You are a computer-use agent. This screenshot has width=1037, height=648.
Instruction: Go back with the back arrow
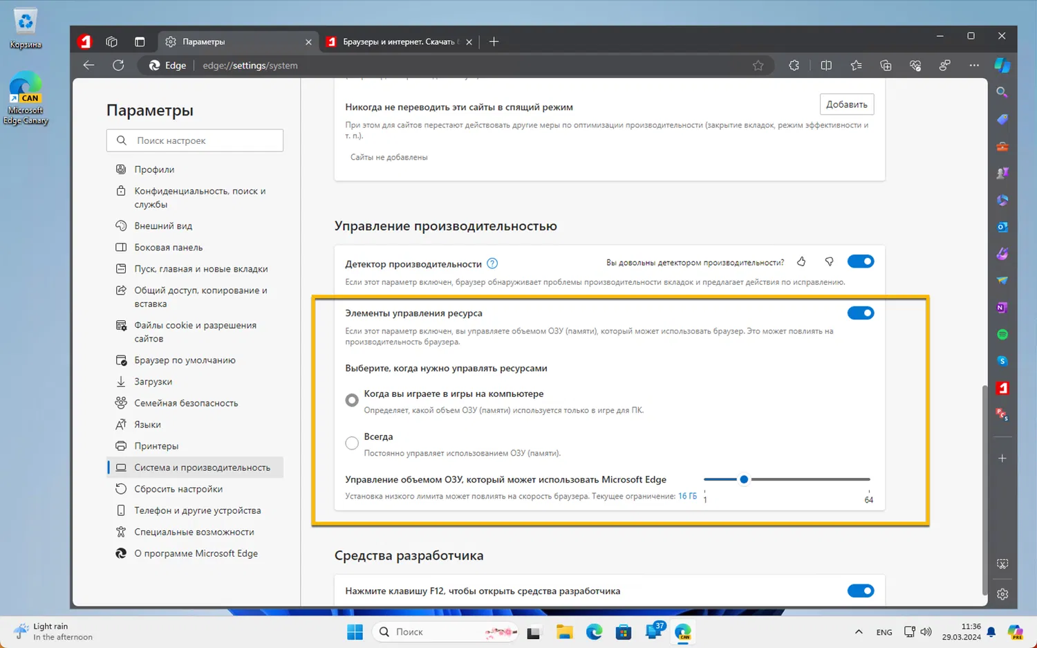(88, 65)
